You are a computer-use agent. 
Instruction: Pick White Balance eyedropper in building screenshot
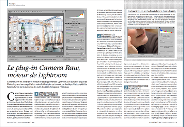click(x=15, y=12)
